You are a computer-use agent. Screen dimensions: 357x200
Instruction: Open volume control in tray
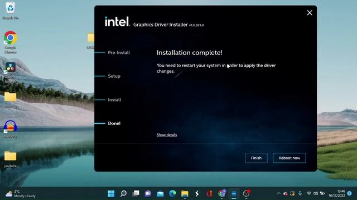pyautogui.click(x=316, y=193)
